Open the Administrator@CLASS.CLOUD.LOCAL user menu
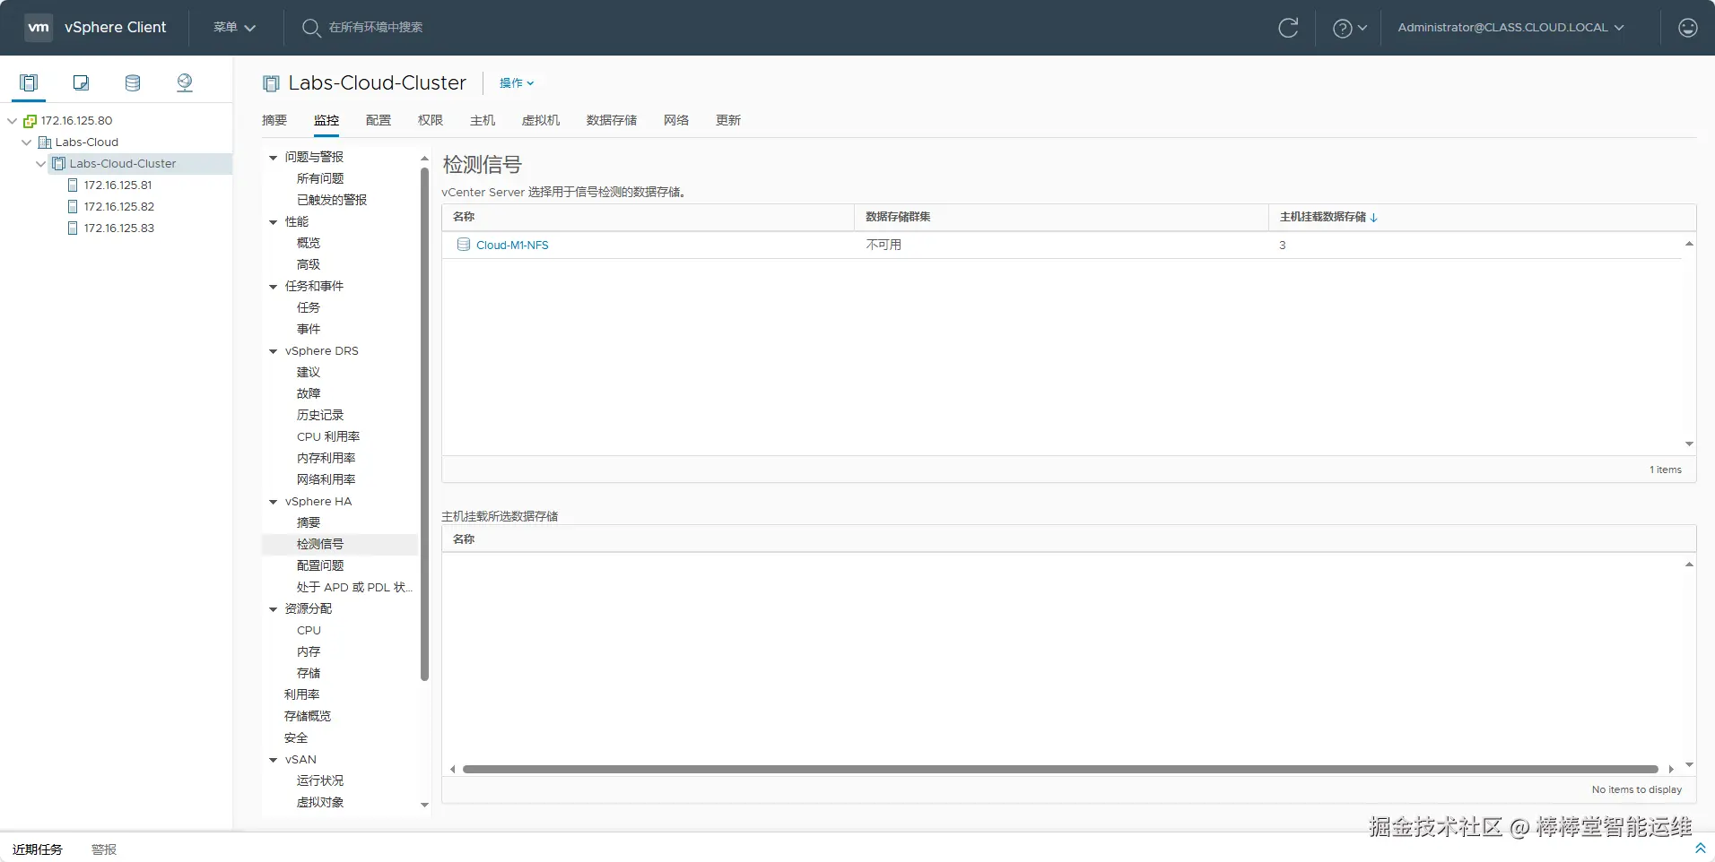The height and width of the screenshot is (862, 1715). click(x=1511, y=28)
